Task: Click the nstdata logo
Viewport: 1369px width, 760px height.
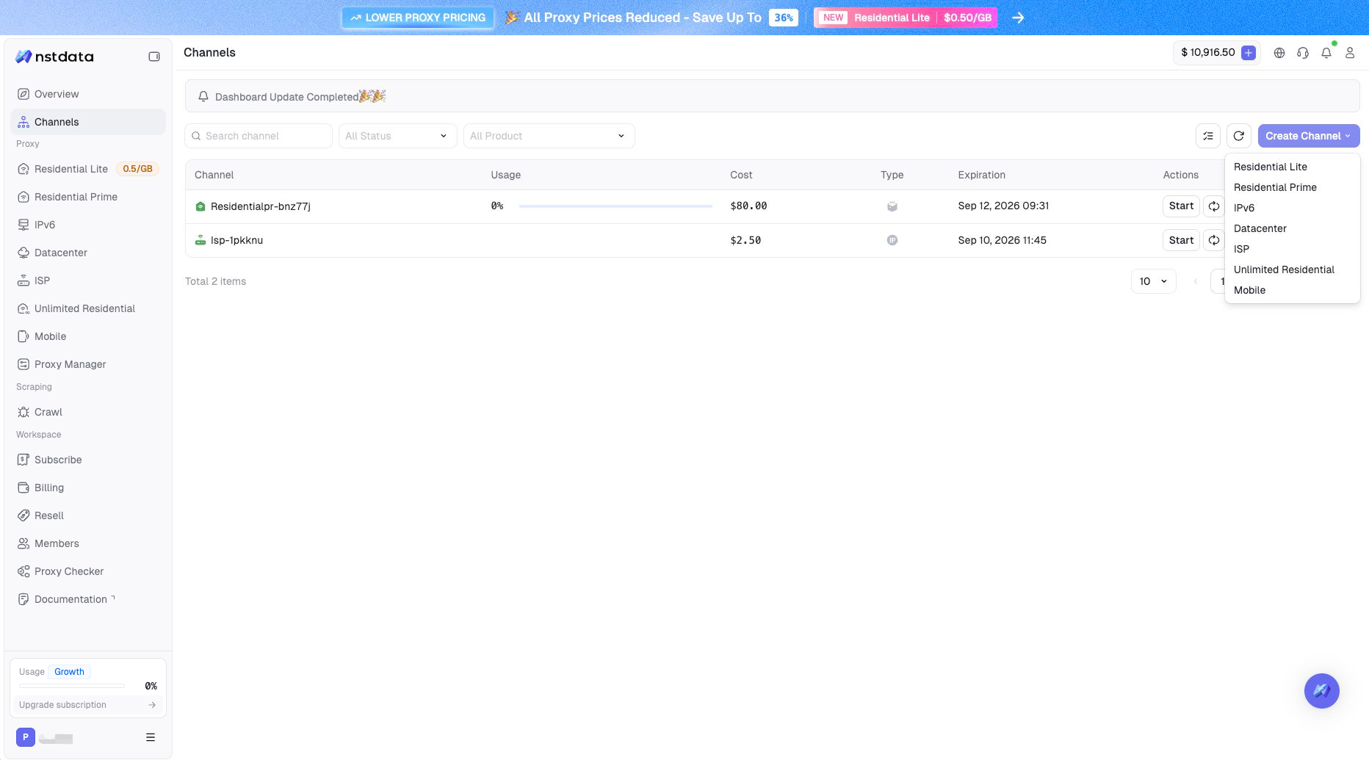Action: pos(55,57)
